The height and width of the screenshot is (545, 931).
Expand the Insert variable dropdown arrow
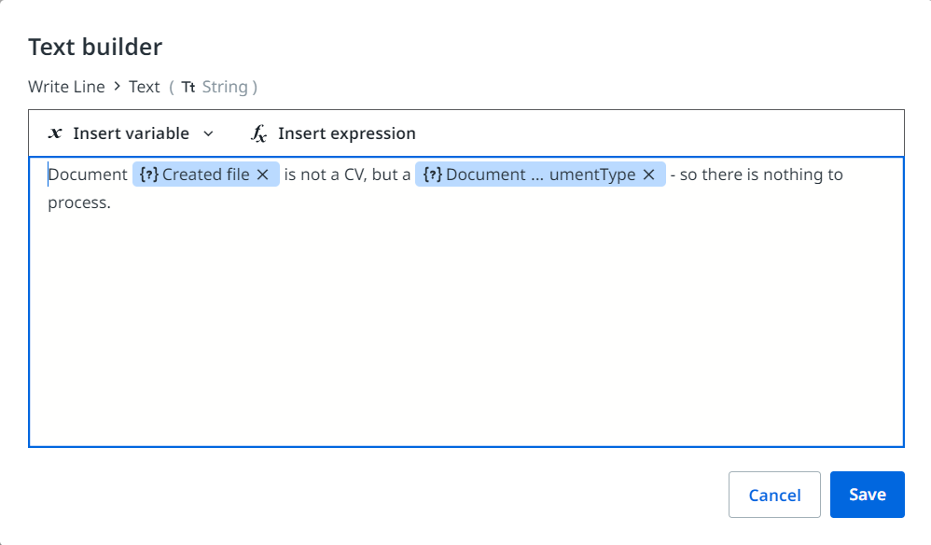[x=208, y=133]
